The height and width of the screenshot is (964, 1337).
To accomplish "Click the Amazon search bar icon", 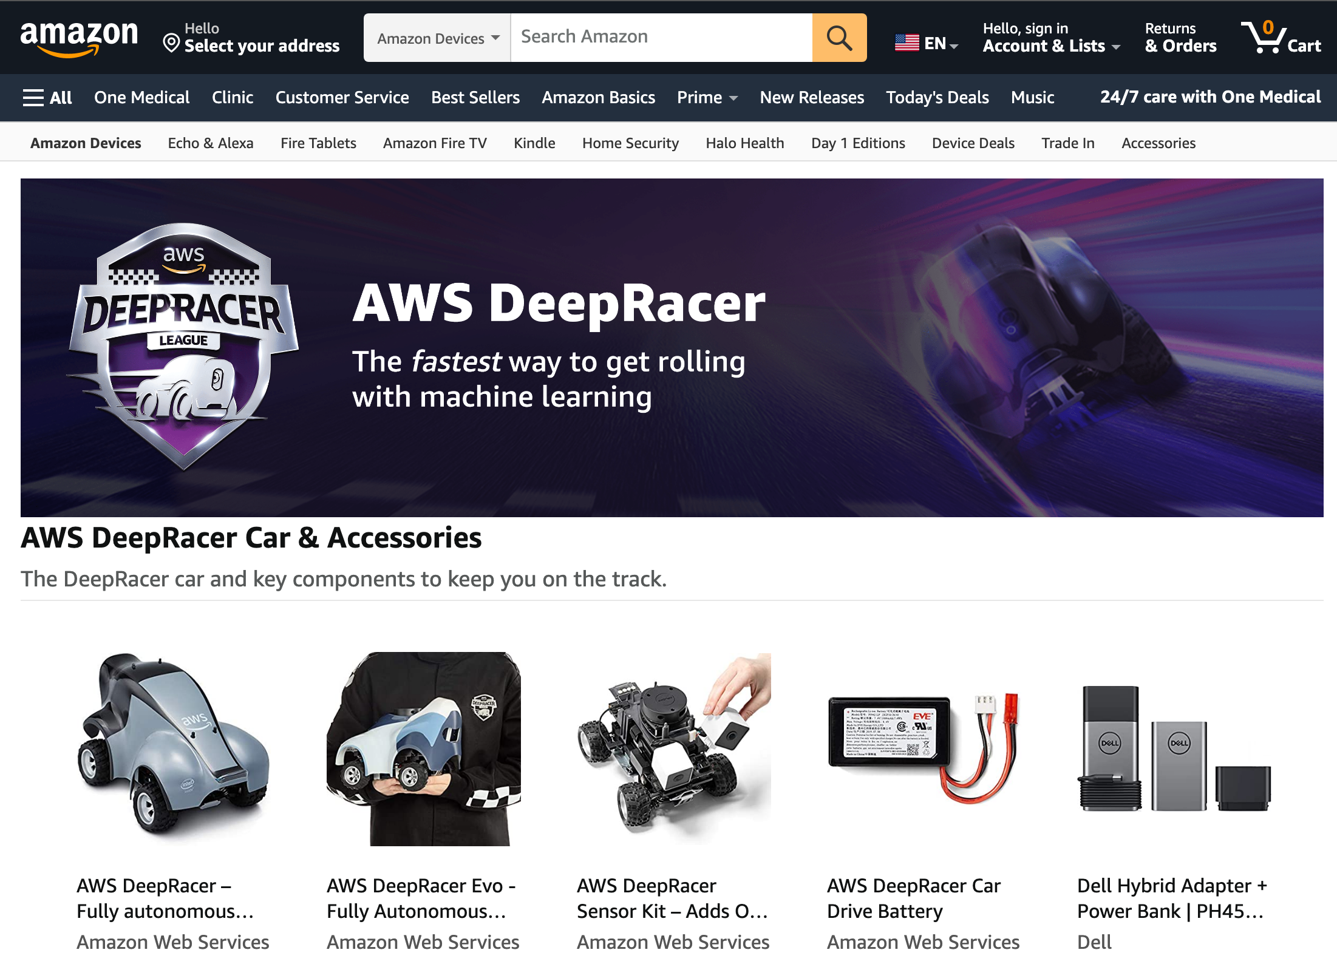I will 839,36.
